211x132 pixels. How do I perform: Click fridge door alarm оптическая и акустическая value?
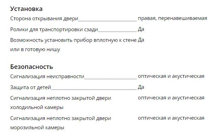171,98
